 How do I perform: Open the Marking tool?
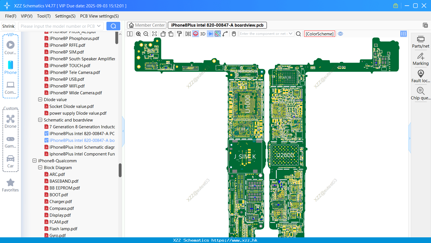[x=421, y=59]
